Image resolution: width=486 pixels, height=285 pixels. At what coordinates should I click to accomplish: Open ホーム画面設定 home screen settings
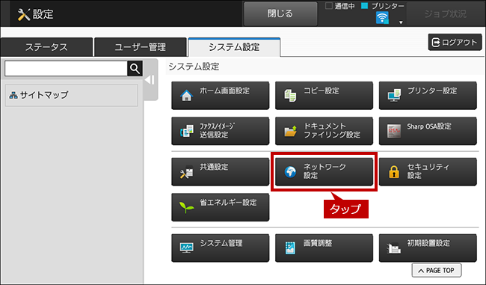[220, 96]
